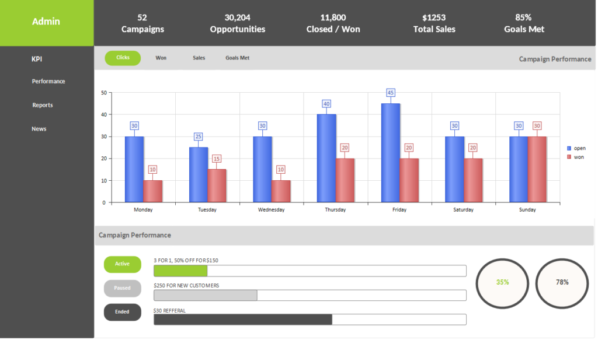Open KPI in the sidebar
Screen dimensions: 598x340
tap(37, 59)
